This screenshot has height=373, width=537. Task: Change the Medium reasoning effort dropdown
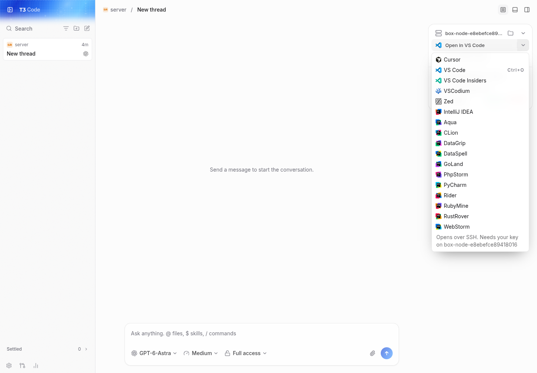[x=201, y=353]
